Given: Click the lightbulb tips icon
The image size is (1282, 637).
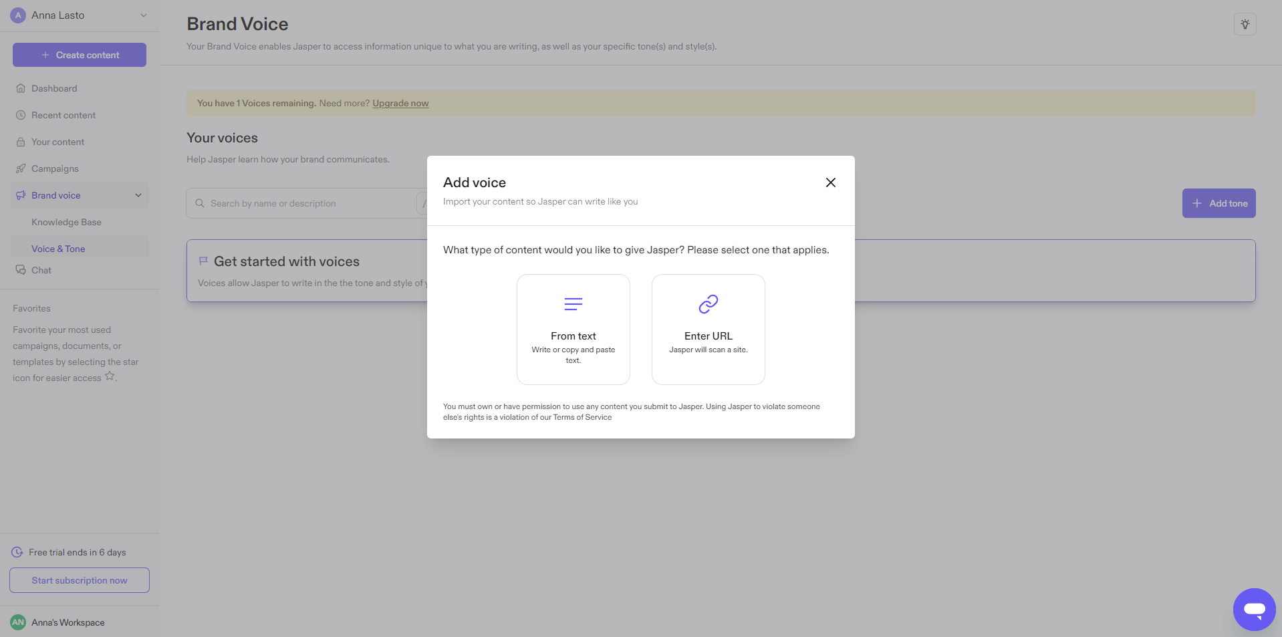Looking at the screenshot, I should (x=1245, y=24).
